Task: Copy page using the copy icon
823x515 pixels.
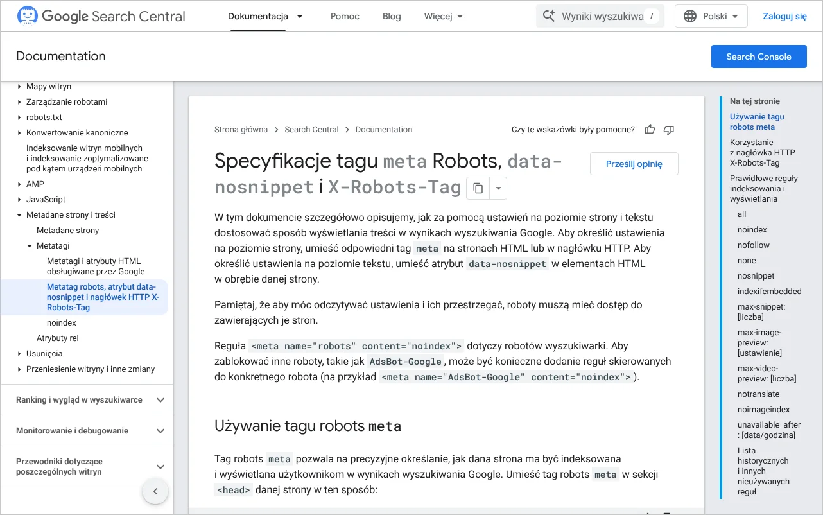Action: click(478, 188)
